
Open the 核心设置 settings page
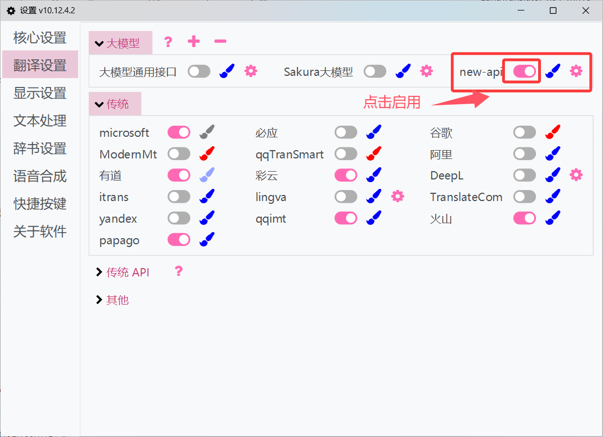click(x=39, y=37)
